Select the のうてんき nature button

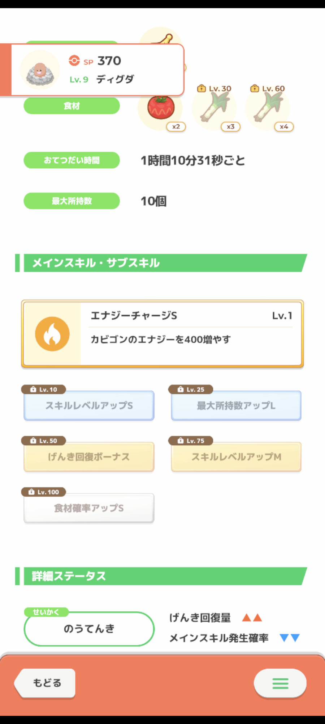pos(89,629)
